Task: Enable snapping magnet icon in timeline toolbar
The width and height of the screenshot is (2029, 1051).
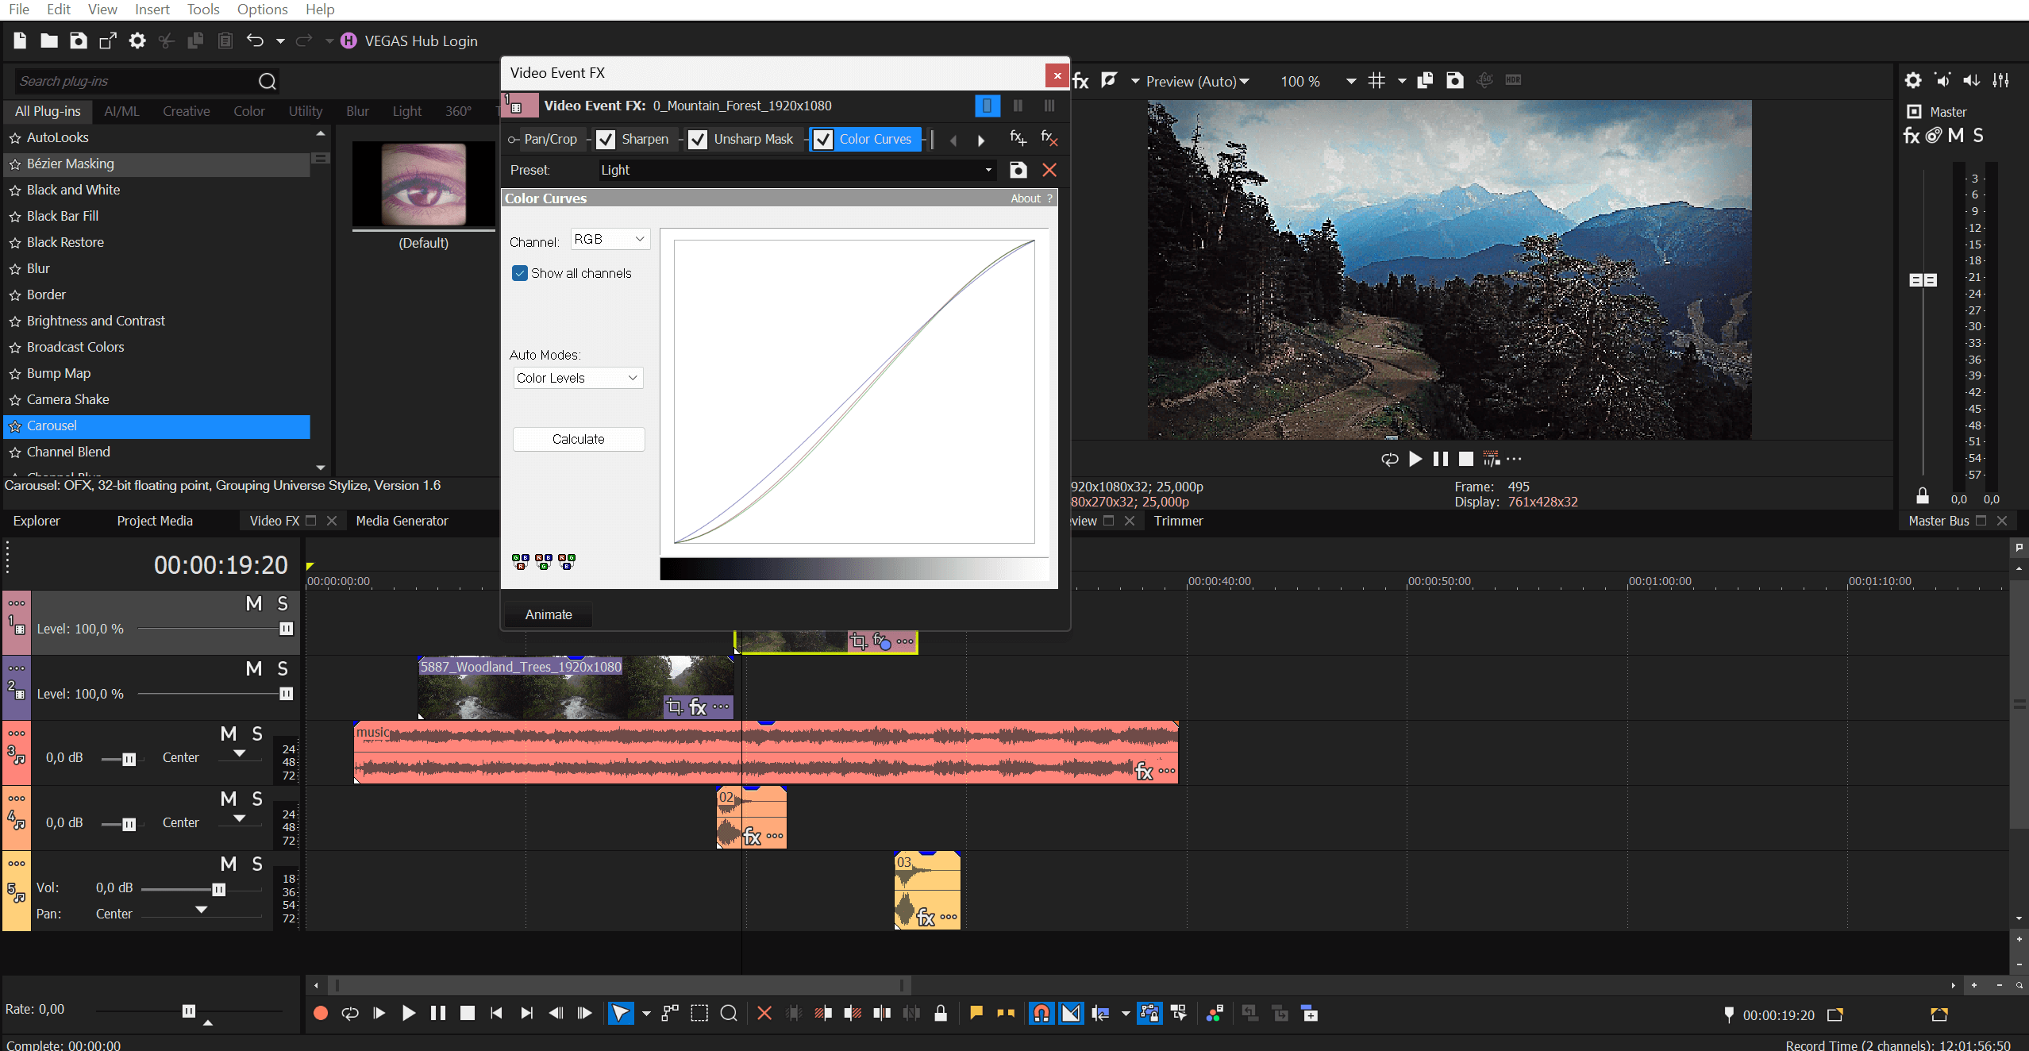Action: (1041, 1013)
